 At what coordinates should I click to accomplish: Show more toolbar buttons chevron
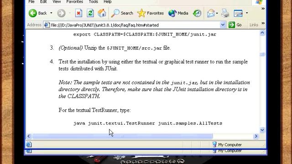pyautogui.click(x=263, y=9)
